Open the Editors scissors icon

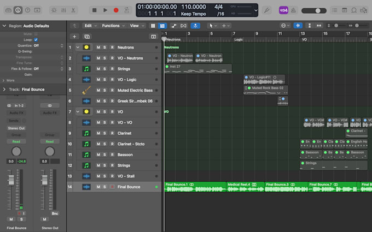[73, 10]
